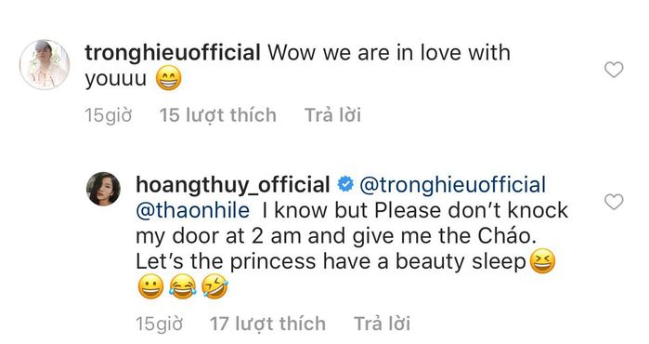
Task: Open the @thaonhile mention link
Action: (193, 210)
